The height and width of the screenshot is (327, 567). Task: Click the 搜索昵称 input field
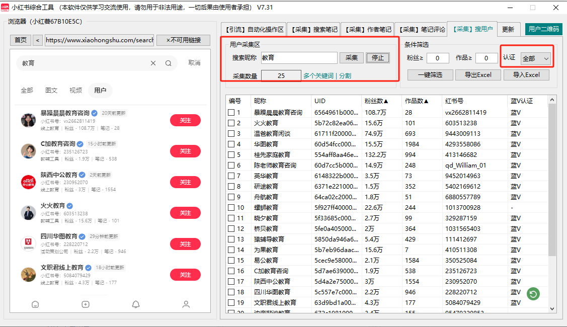click(x=299, y=58)
